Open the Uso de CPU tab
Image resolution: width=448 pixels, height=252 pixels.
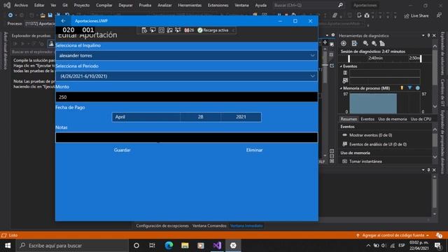421,119
